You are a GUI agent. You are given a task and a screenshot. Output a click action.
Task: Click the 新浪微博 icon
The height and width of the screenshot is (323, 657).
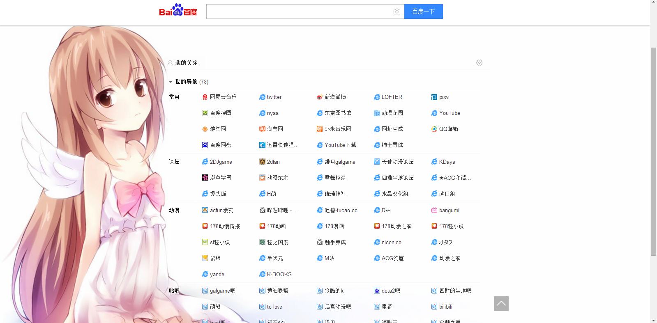pyautogui.click(x=319, y=97)
